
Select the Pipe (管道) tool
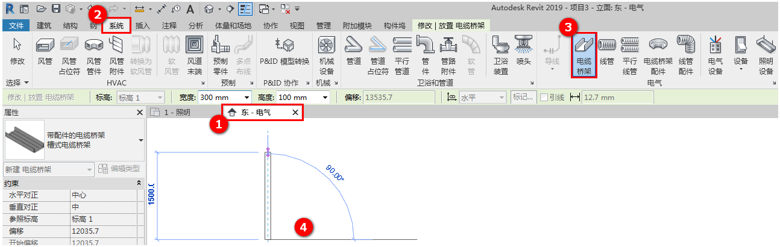click(354, 51)
